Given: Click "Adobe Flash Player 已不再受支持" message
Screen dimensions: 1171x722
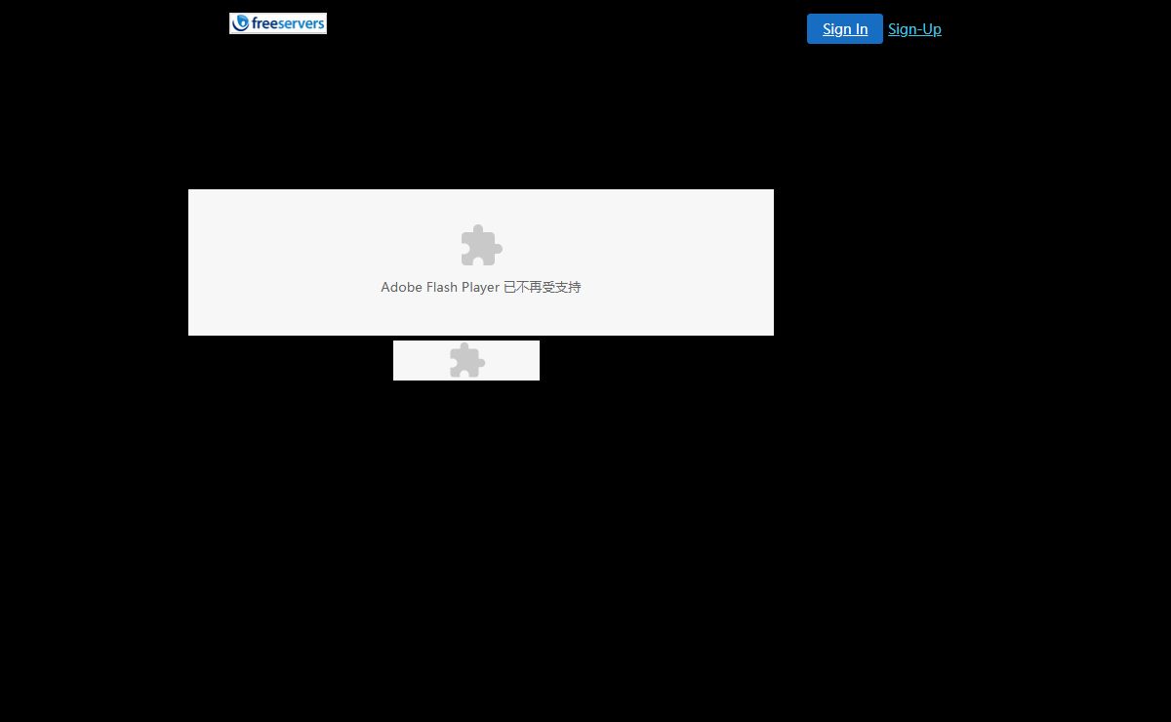Looking at the screenshot, I should click(481, 287).
